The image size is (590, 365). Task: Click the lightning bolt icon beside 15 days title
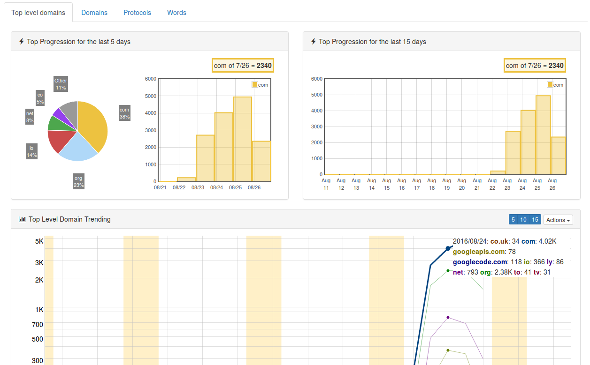coord(314,42)
